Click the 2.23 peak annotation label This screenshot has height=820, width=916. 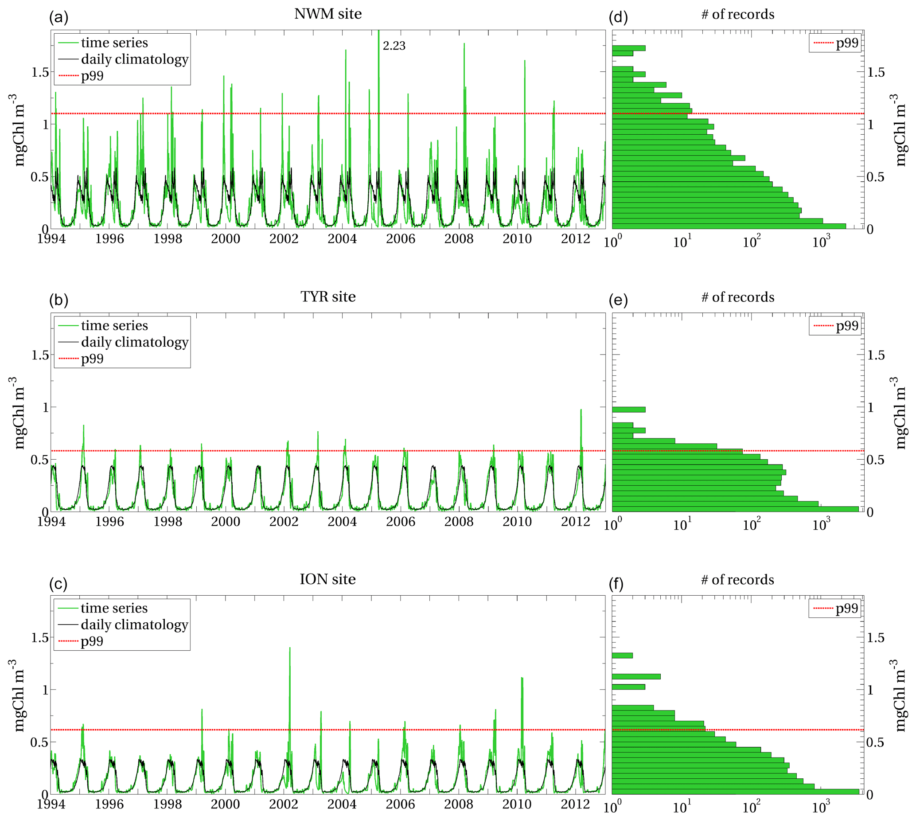(394, 46)
